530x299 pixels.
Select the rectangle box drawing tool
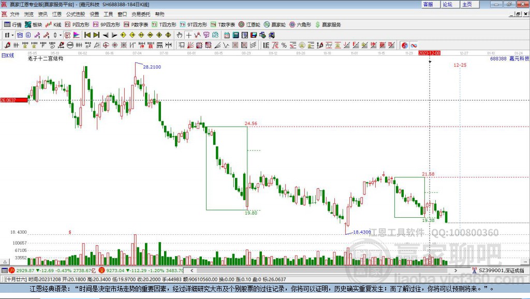point(182,46)
